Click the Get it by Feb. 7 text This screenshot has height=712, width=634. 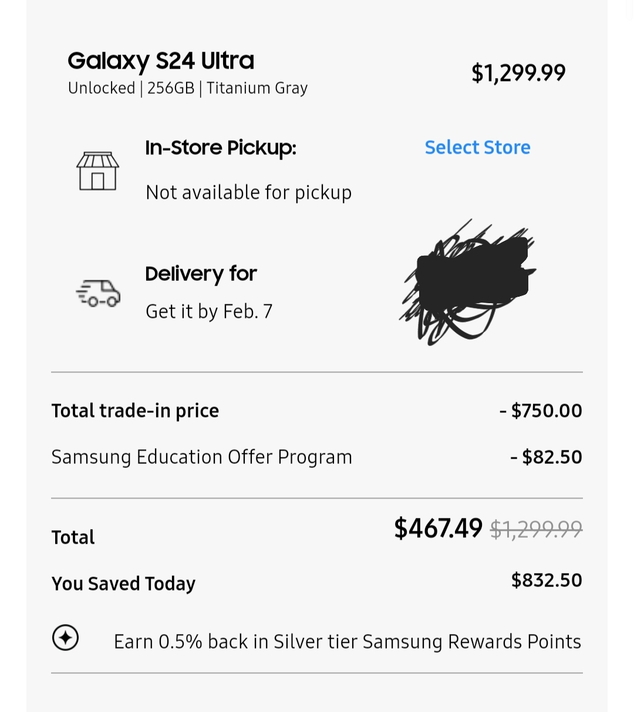209,311
